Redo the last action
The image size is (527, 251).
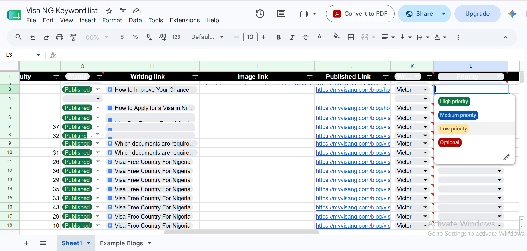point(46,37)
